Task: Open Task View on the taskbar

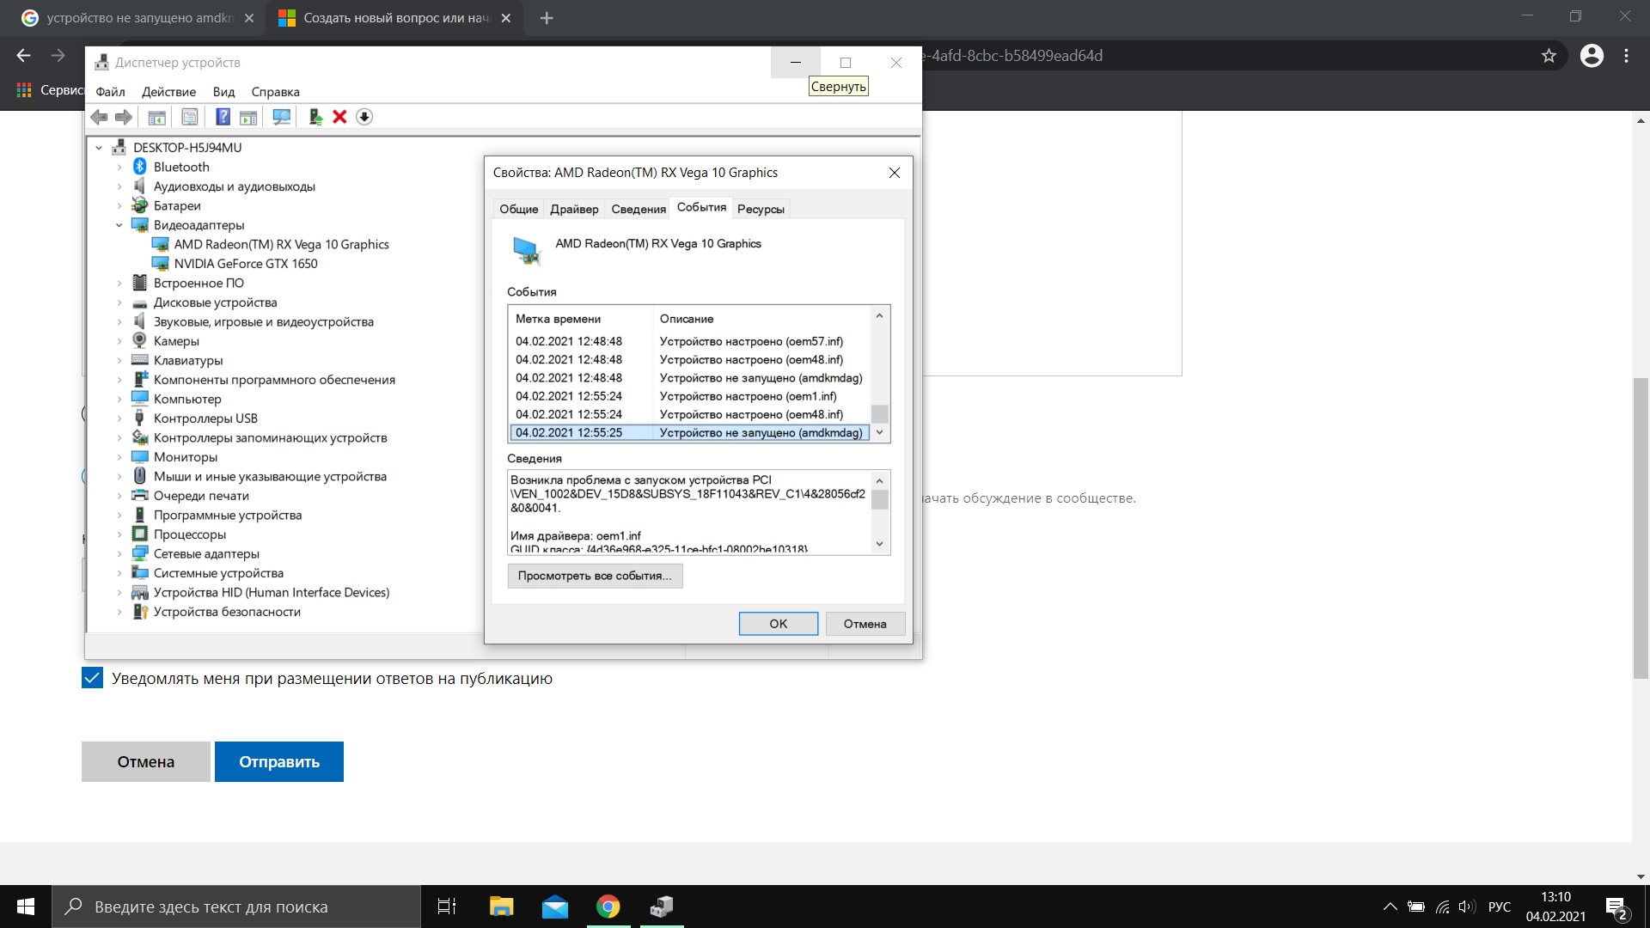Action: click(x=447, y=907)
